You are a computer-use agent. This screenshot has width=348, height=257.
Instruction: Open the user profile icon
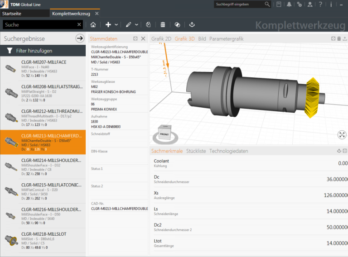point(310,4)
